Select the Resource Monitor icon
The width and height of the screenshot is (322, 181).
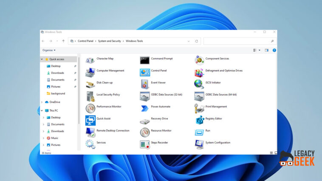point(144,133)
